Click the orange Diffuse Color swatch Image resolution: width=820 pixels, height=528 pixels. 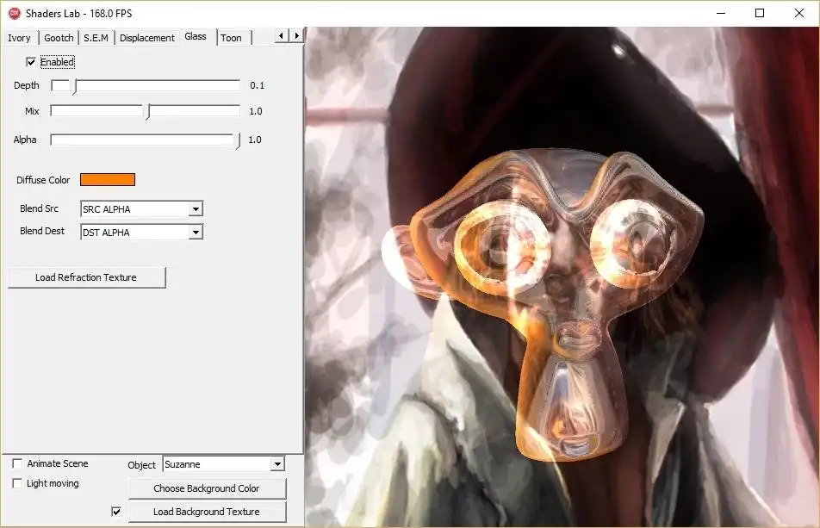tap(108, 179)
